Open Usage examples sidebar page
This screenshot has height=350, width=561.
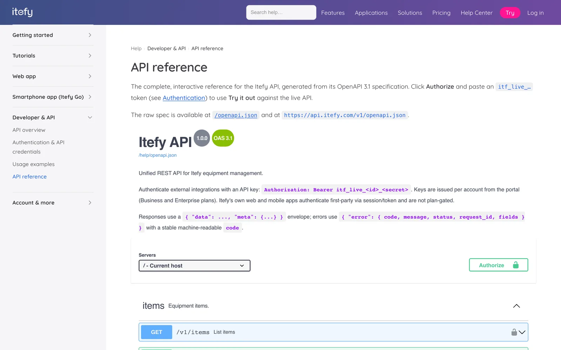[34, 164]
